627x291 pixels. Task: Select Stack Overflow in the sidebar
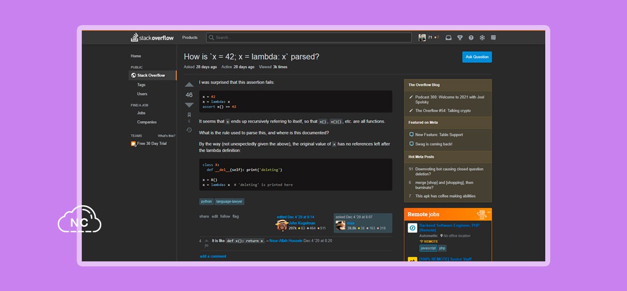152,75
